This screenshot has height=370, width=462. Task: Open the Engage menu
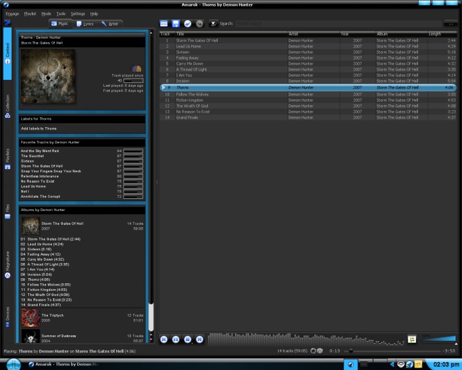[x=12, y=13]
